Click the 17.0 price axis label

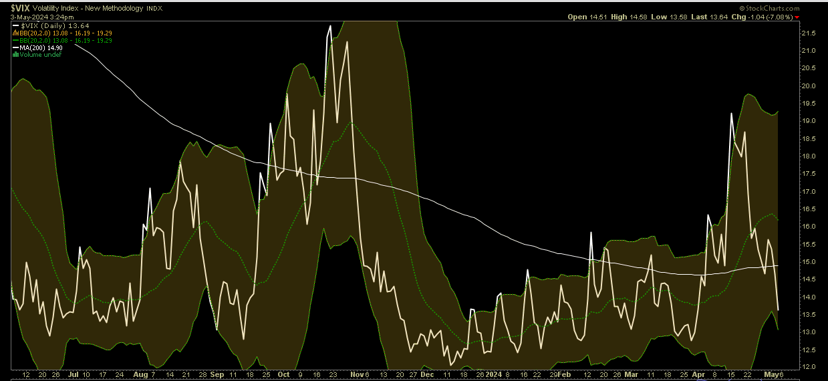[807, 191]
